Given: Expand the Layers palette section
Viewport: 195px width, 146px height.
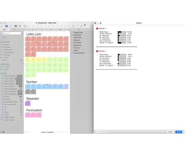Looking at the screenshot, I should [72, 50].
